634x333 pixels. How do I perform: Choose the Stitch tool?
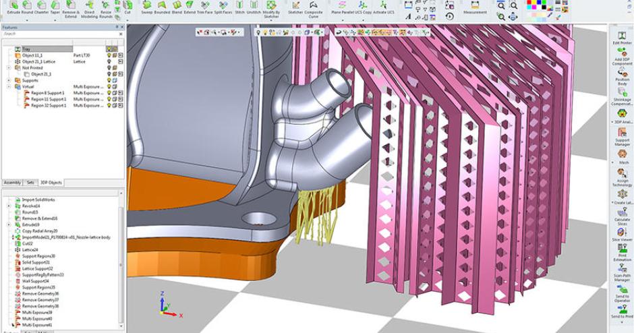pyautogui.click(x=239, y=7)
